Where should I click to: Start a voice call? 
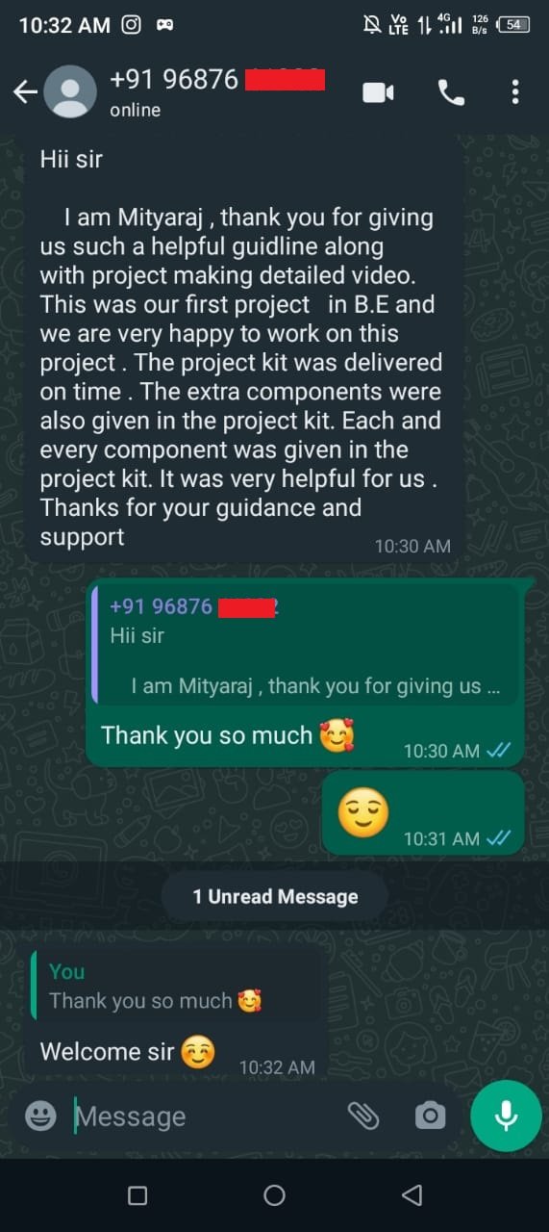(x=451, y=92)
